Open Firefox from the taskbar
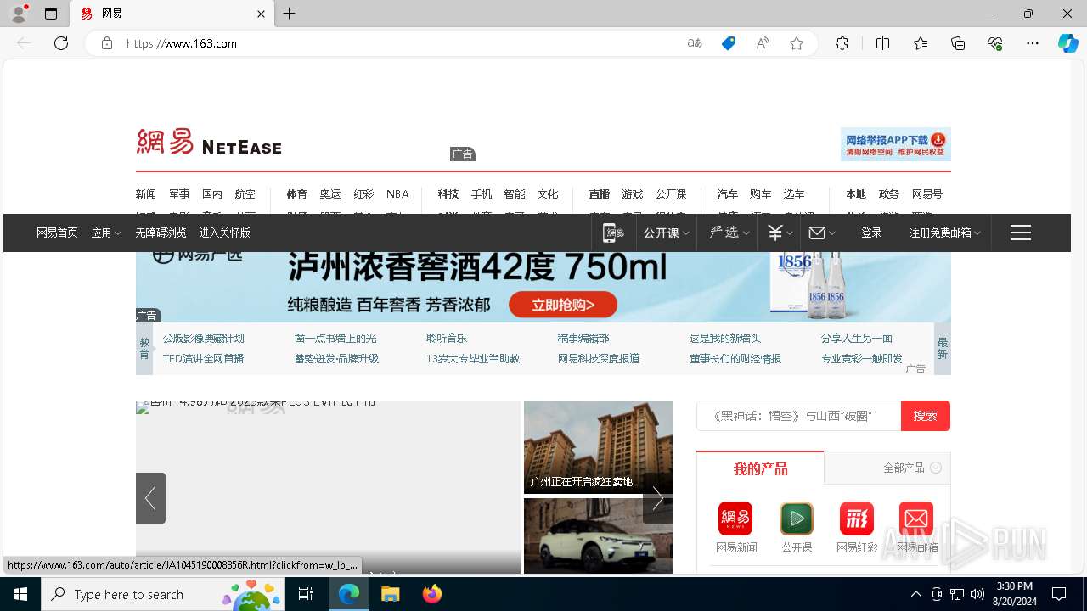 [x=432, y=594]
